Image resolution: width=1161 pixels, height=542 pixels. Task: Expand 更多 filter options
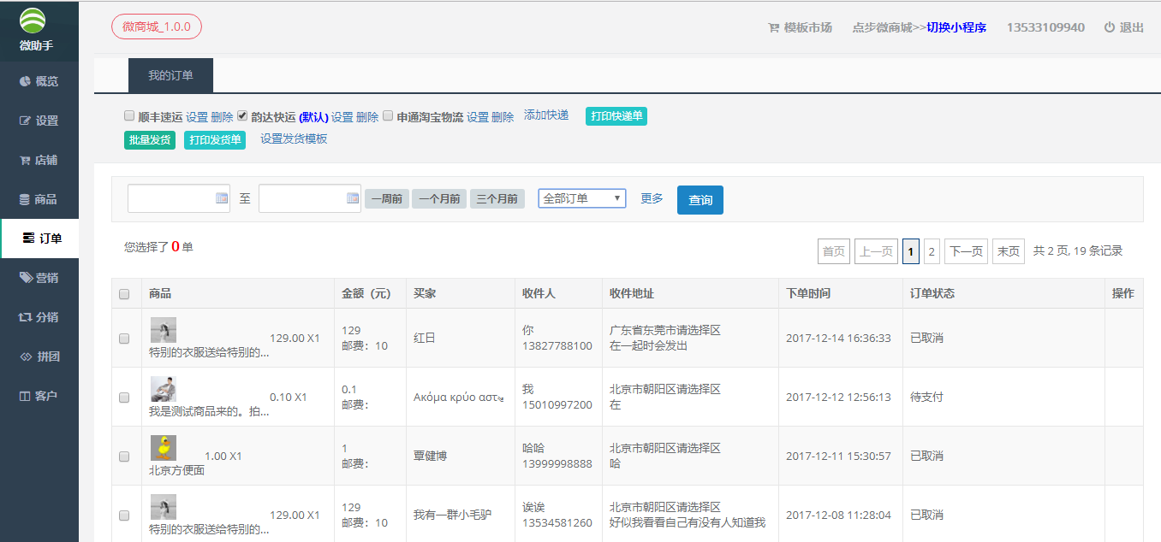(x=652, y=198)
